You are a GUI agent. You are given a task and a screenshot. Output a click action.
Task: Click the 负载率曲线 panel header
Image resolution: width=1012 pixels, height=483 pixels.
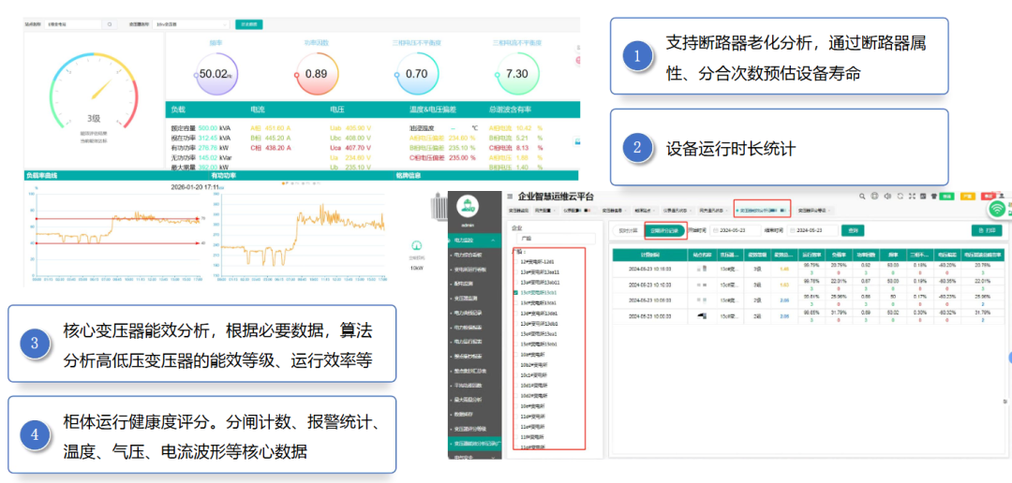click(116, 175)
